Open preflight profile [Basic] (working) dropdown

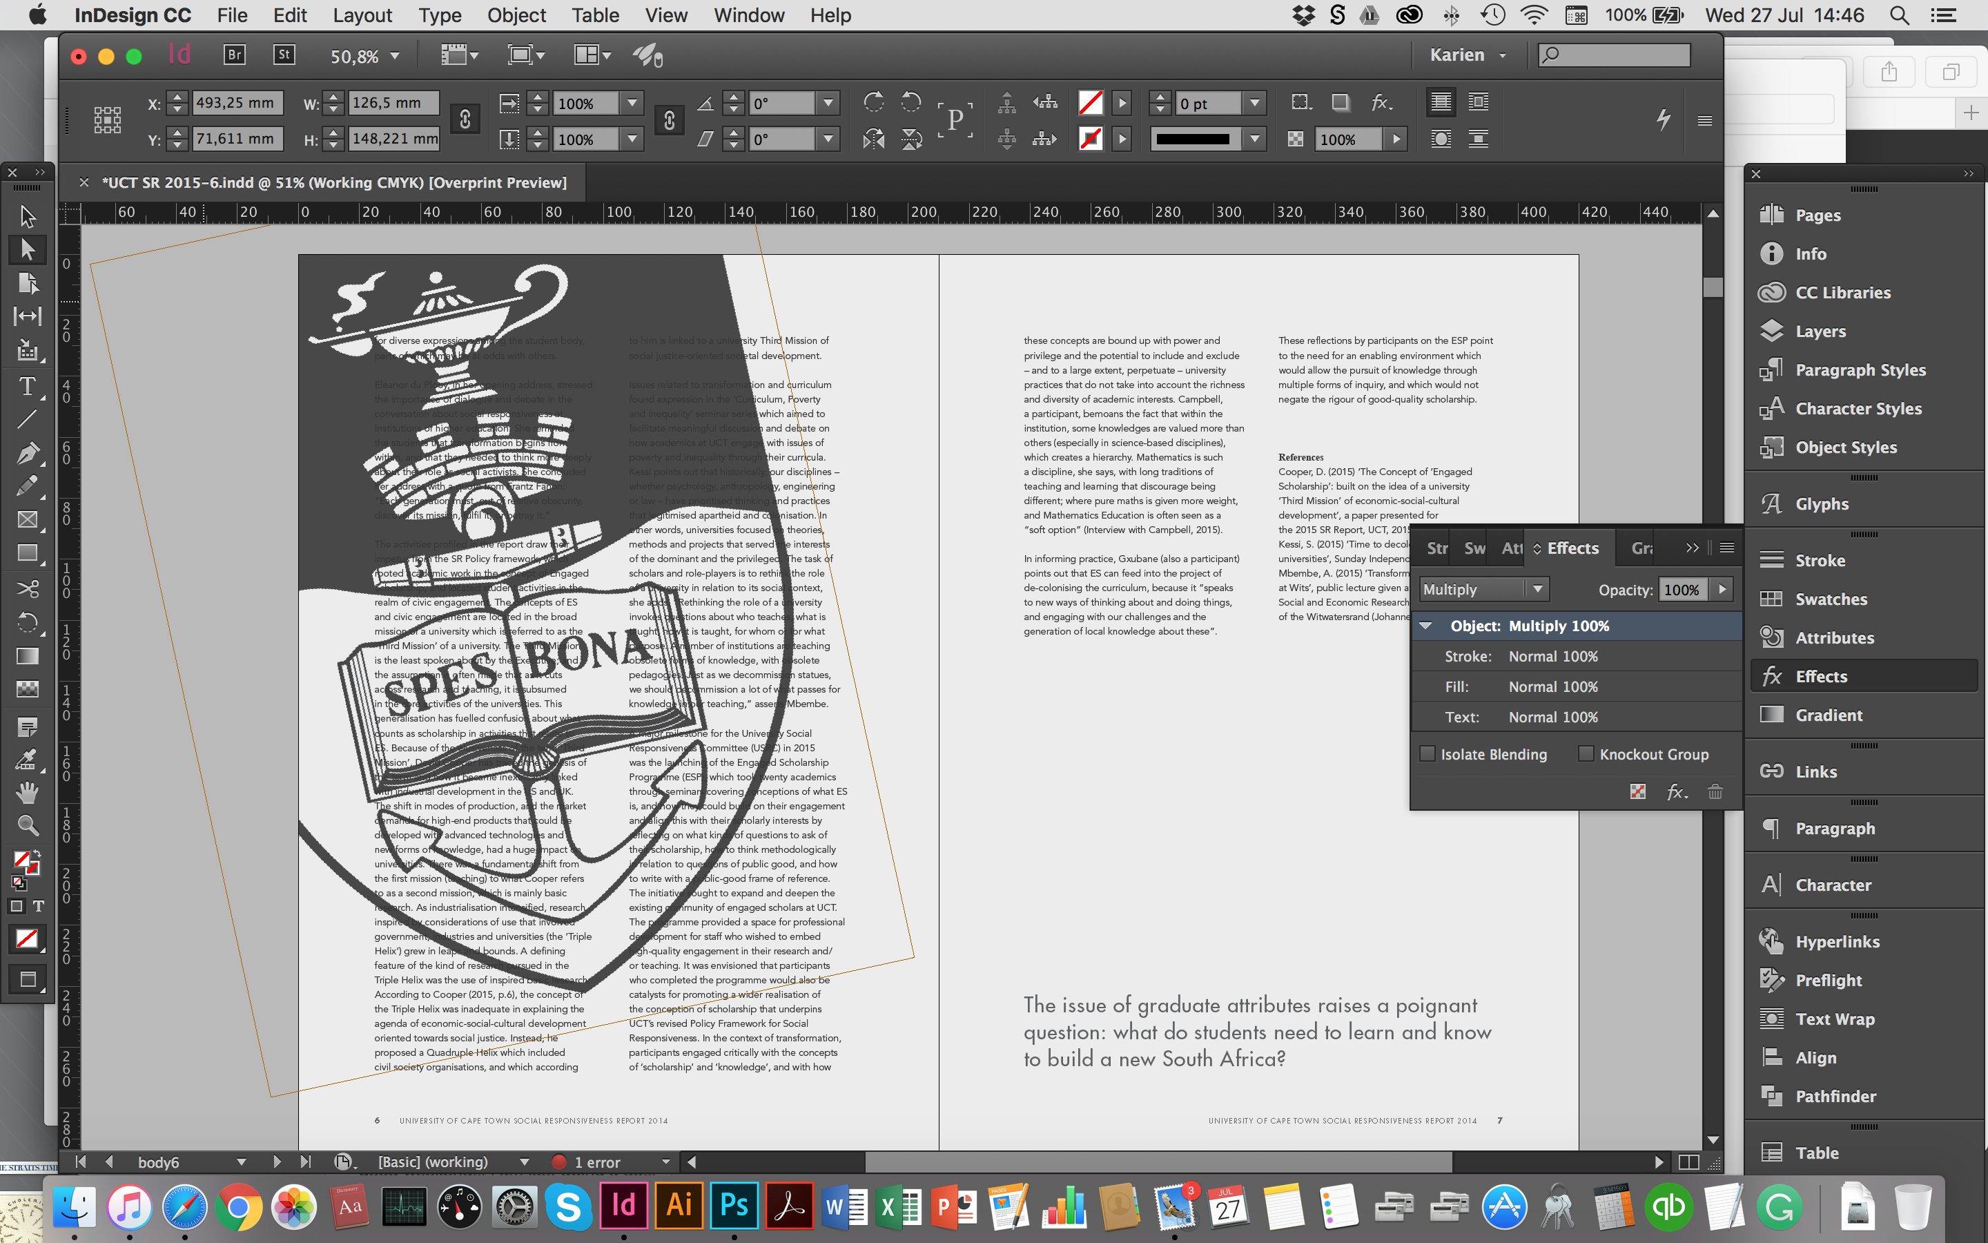coord(524,1162)
